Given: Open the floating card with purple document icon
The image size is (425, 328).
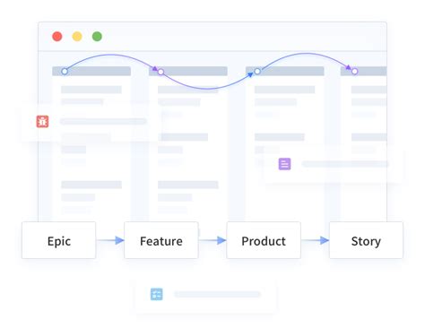Looking at the screenshot, I should (334, 164).
